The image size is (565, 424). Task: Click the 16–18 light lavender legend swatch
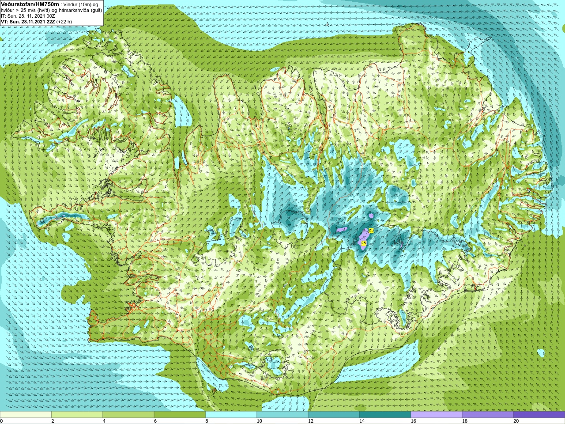(437, 415)
